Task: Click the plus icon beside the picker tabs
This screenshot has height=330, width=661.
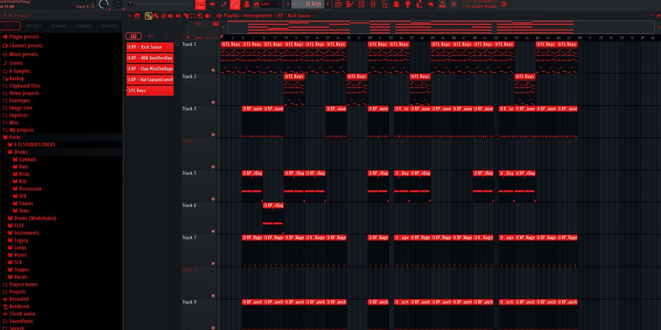Action: [188, 37]
